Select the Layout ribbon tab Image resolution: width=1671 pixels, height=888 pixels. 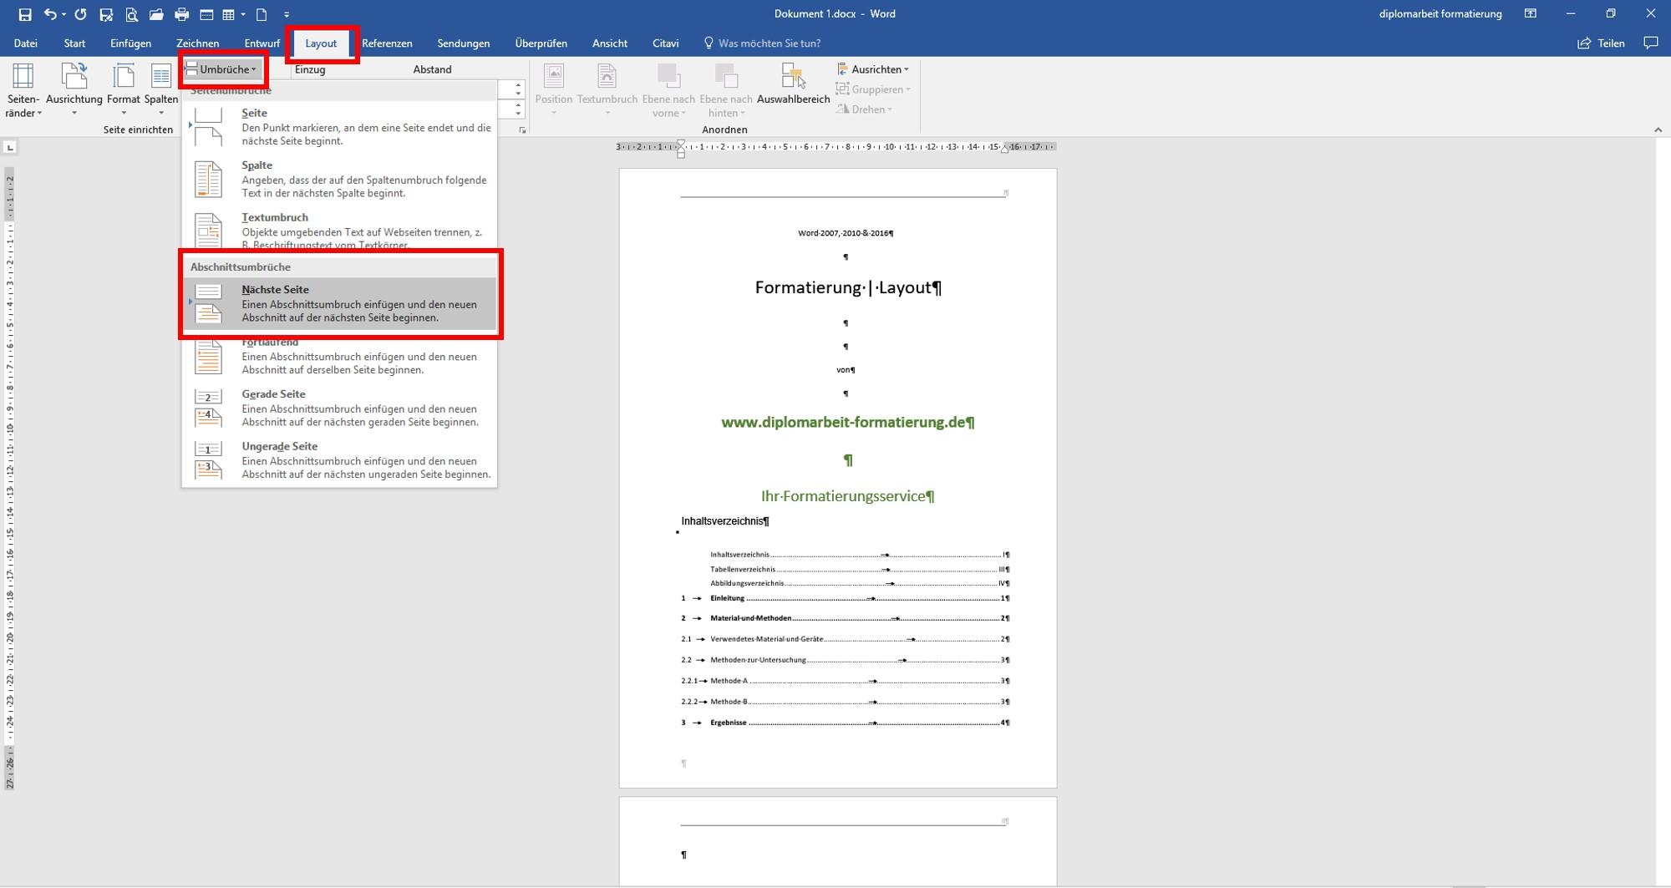click(x=321, y=43)
